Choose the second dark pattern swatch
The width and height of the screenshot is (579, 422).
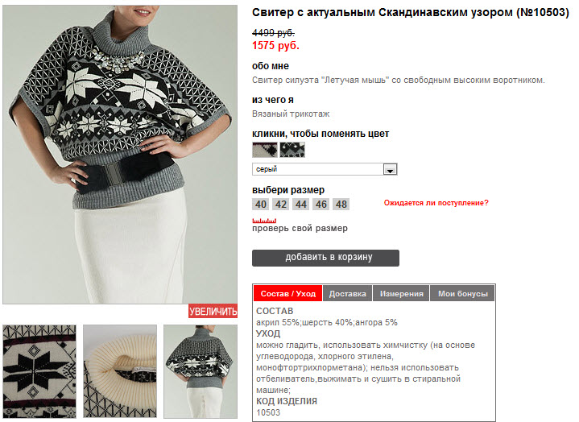pyautogui.click(x=292, y=150)
